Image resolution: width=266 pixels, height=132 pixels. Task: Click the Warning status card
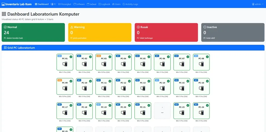(100, 32)
